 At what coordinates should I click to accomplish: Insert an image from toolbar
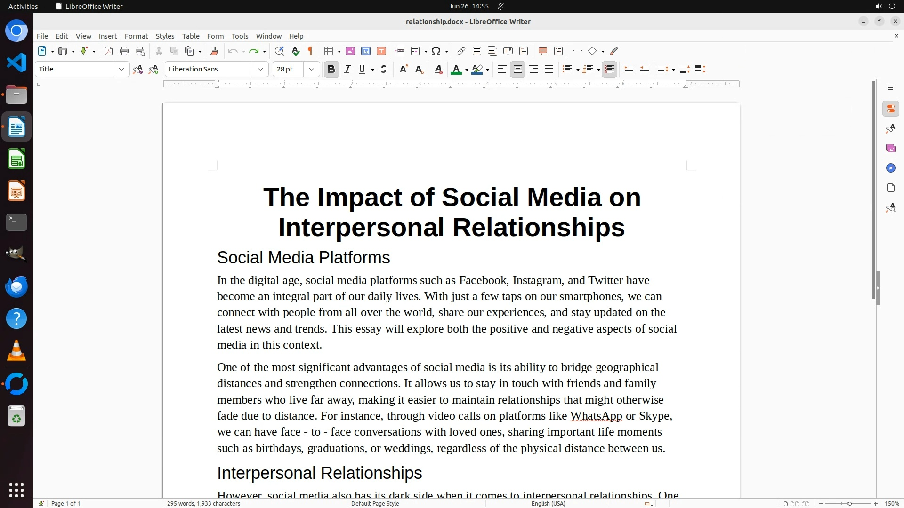point(350,51)
